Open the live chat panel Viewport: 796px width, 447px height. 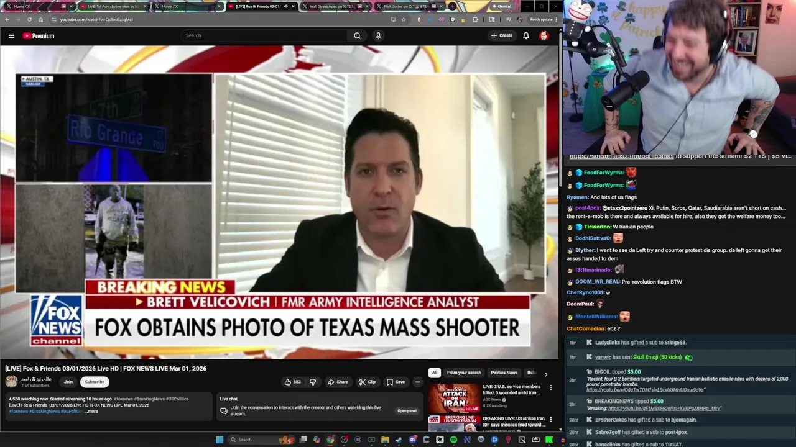[x=407, y=411]
